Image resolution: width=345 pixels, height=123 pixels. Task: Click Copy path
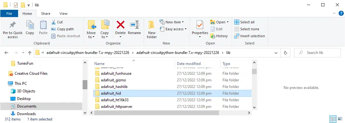pyautogui.click(x=62, y=29)
